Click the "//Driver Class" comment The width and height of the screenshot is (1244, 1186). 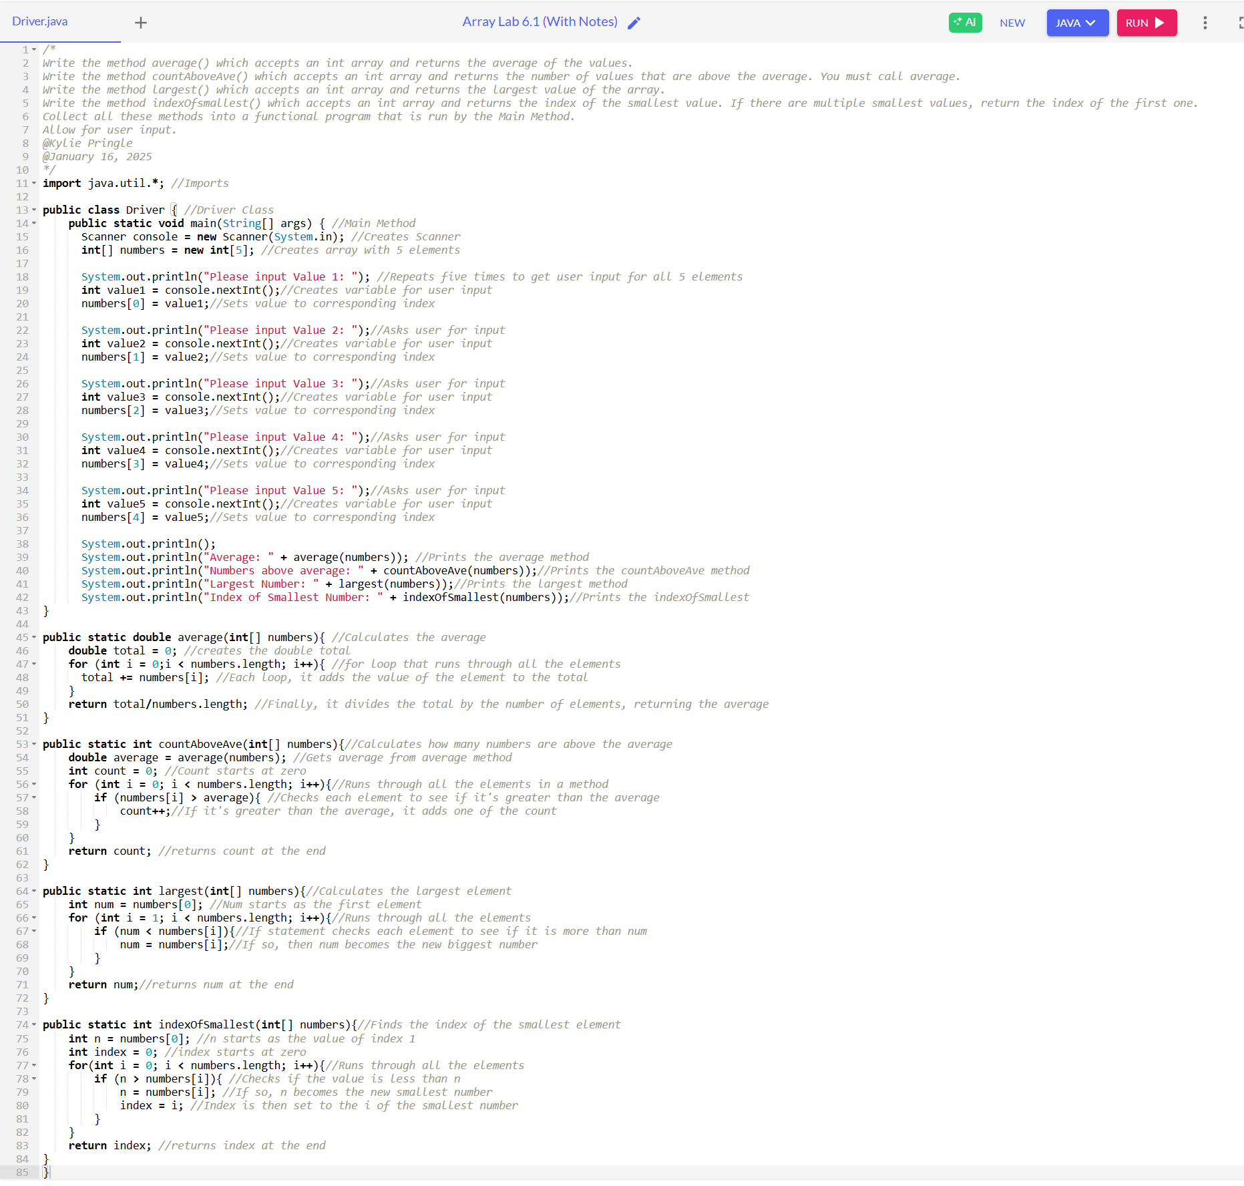(229, 210)
